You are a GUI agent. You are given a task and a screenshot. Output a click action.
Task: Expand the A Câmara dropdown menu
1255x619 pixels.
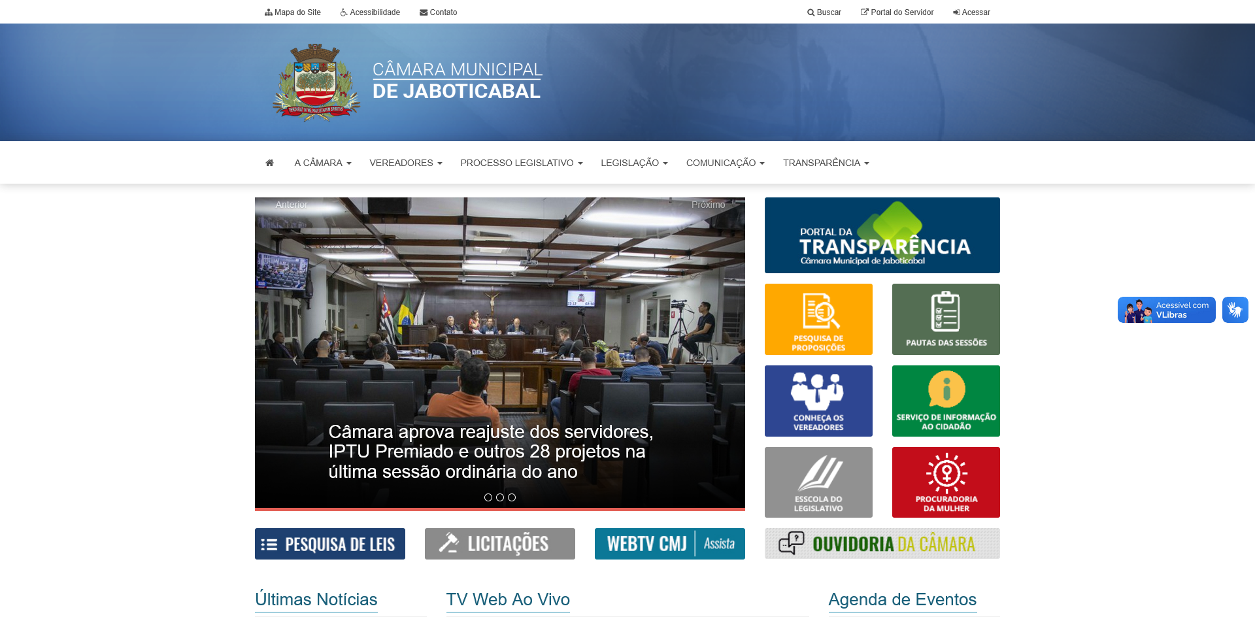(322, 163)
